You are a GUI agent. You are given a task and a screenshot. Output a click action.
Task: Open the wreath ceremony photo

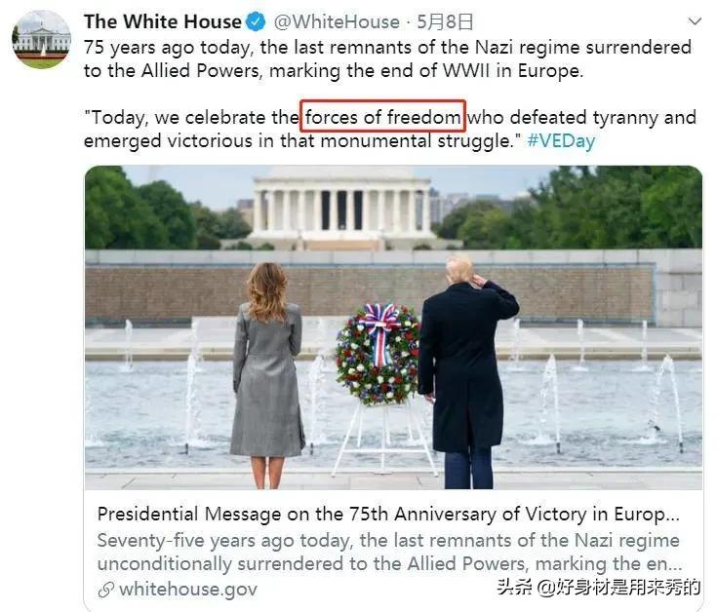click(x=393, y=327)
